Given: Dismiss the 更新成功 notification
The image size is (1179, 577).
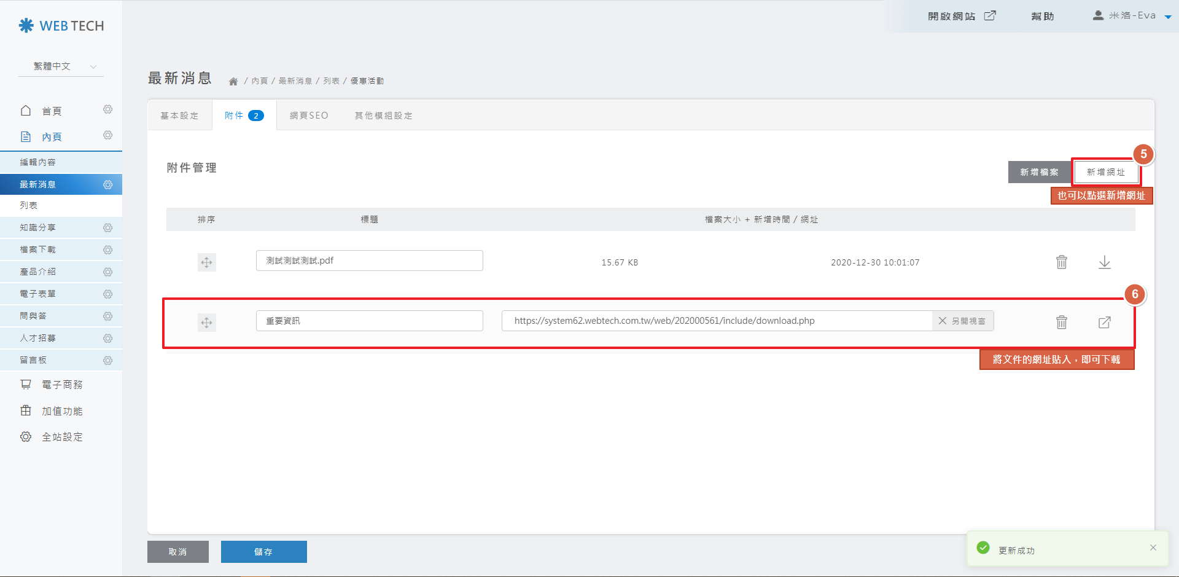Looking at the screenshot, I should [1153, 548].
